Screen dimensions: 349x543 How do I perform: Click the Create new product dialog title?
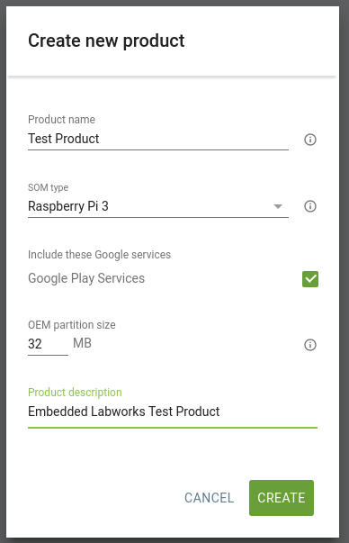[x=106, y=41]
